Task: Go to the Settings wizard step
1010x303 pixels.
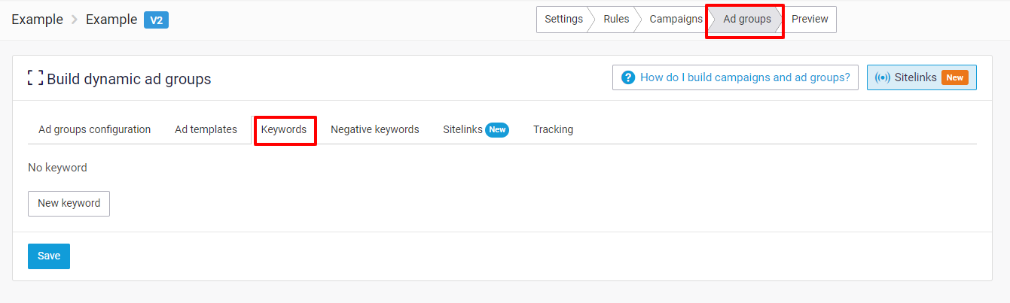Action: coord(563,20)
